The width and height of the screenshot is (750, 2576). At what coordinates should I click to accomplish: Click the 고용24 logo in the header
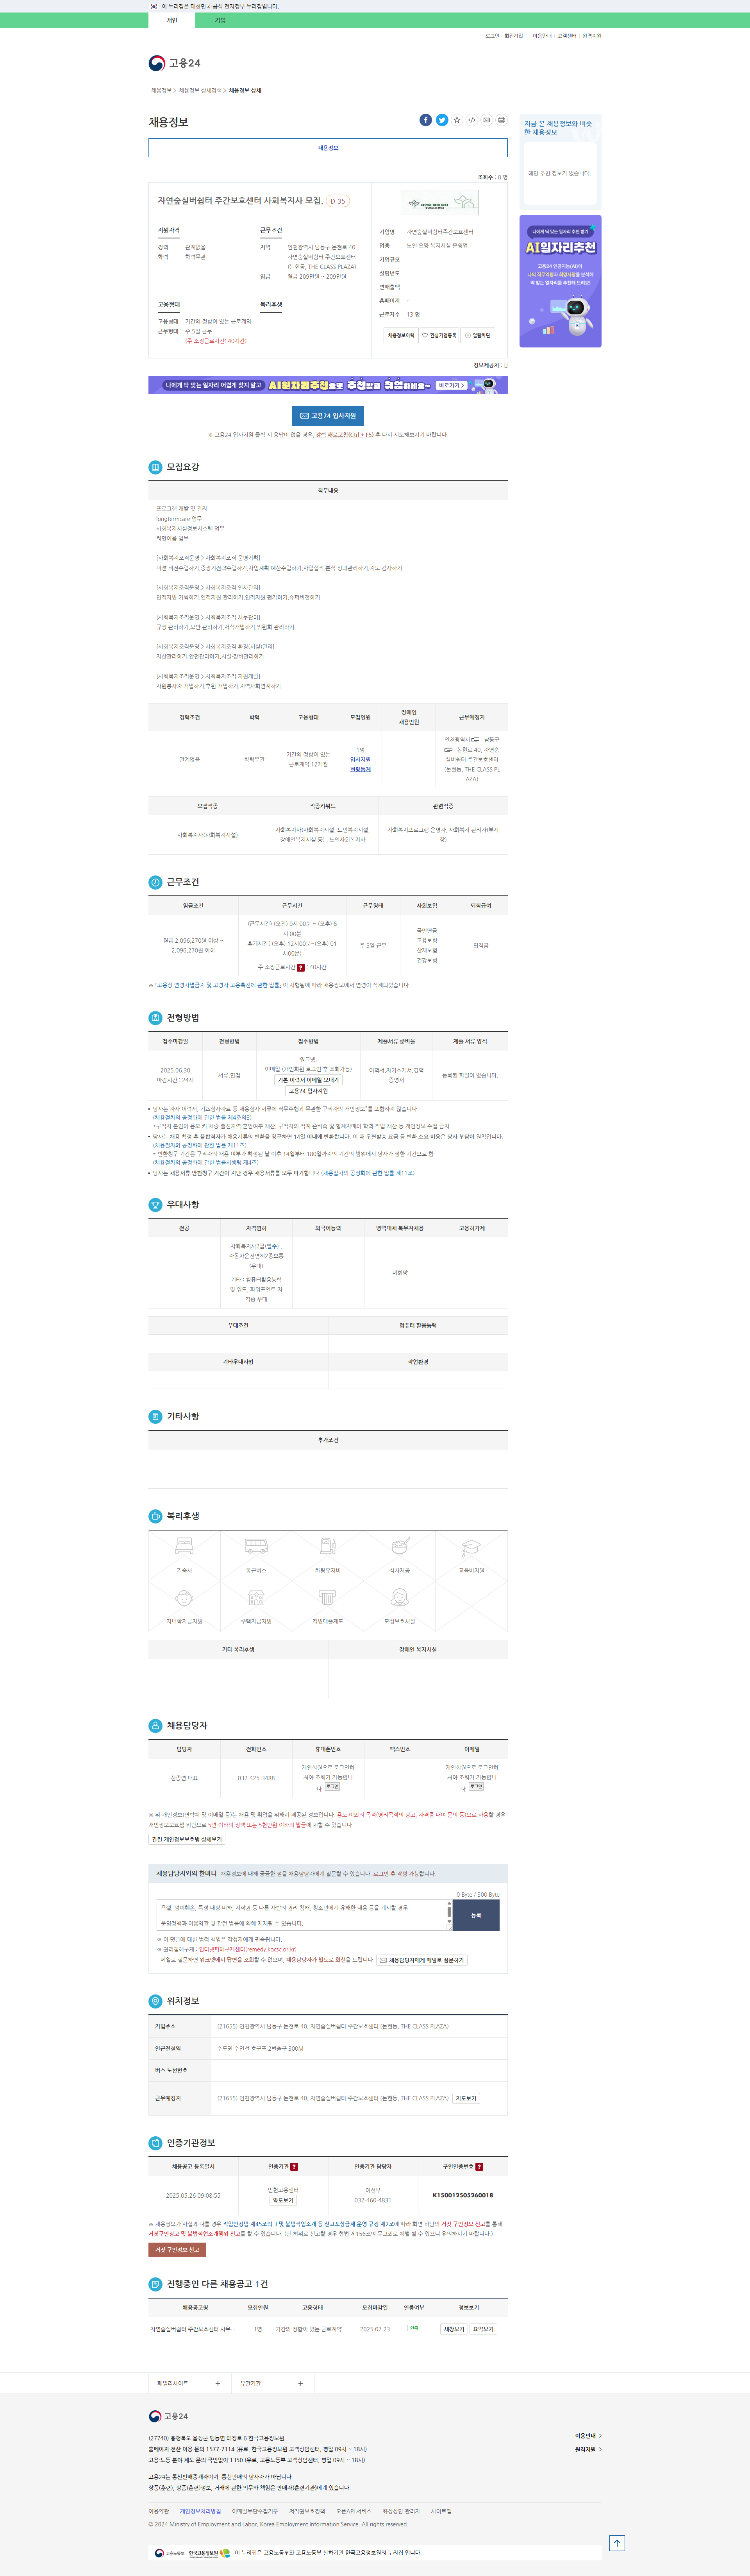(x=175, y=63)
